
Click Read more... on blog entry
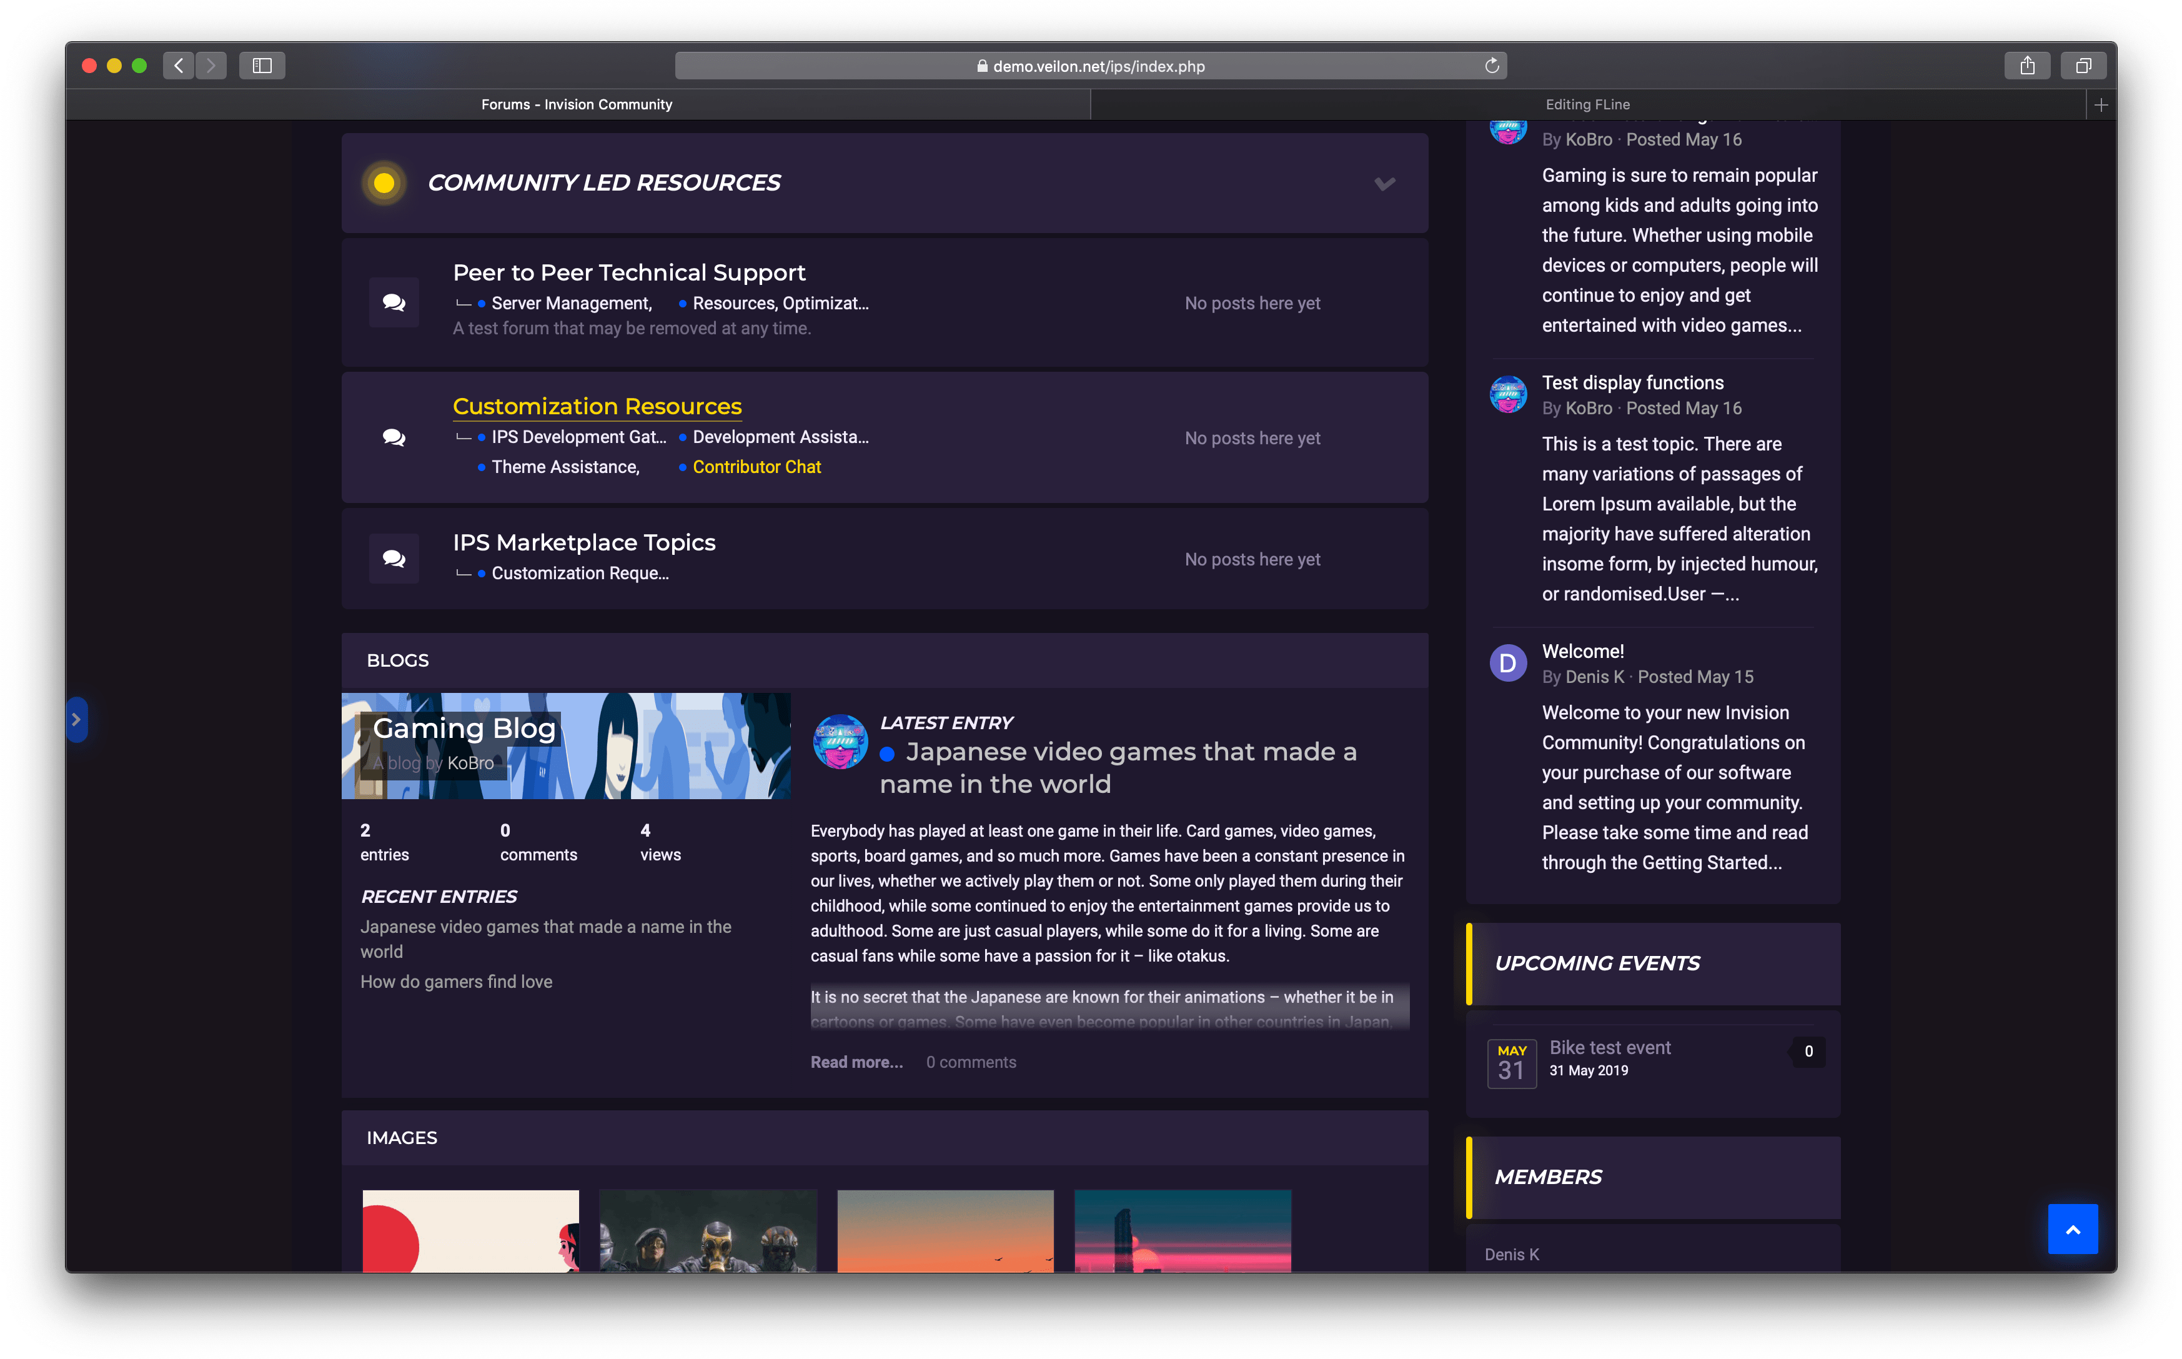[857, 1062]
